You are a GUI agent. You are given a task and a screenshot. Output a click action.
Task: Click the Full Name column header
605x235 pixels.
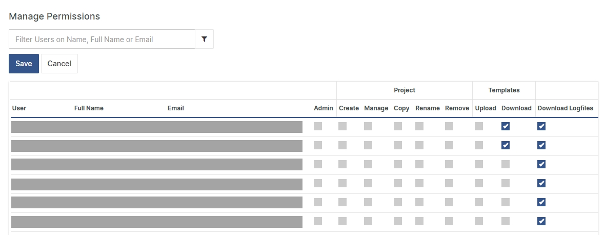coord(89,108)
